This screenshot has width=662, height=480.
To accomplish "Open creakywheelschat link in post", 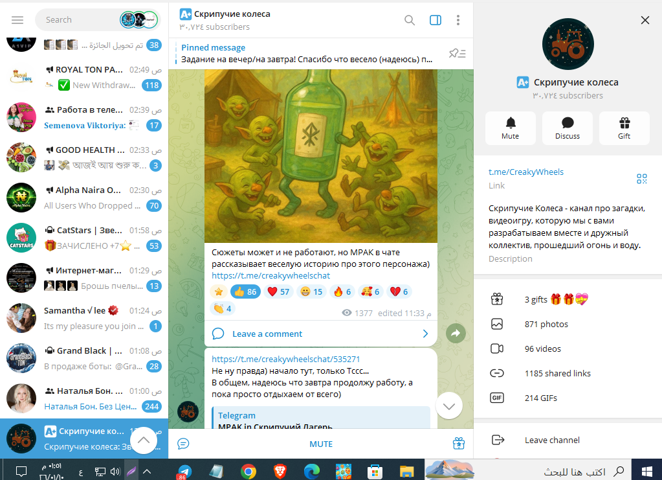I will [x=270, y=275].
